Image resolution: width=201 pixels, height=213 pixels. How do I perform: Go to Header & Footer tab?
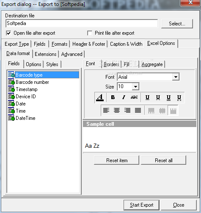89,44
